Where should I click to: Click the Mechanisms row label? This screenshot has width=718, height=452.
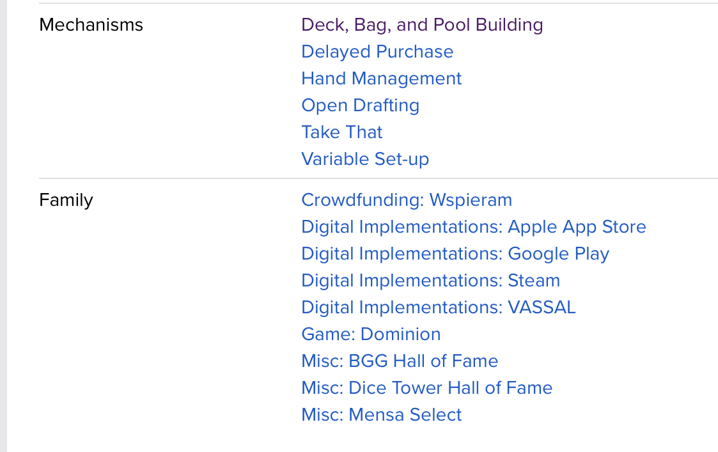coord(91,25)
